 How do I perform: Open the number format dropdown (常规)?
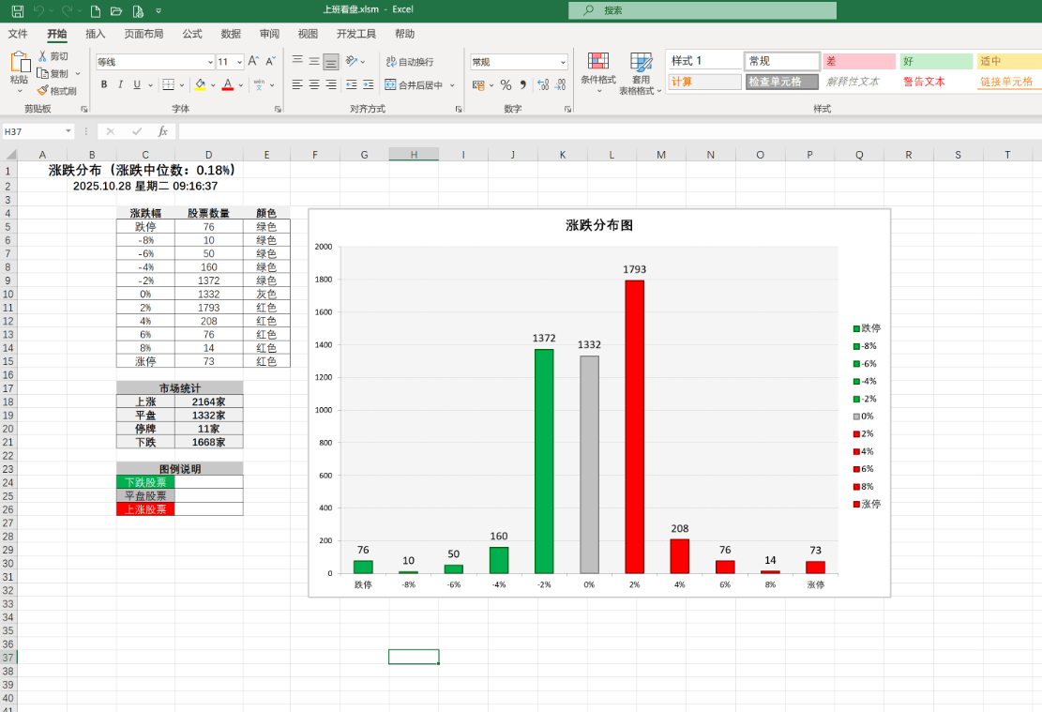point(563,62)
